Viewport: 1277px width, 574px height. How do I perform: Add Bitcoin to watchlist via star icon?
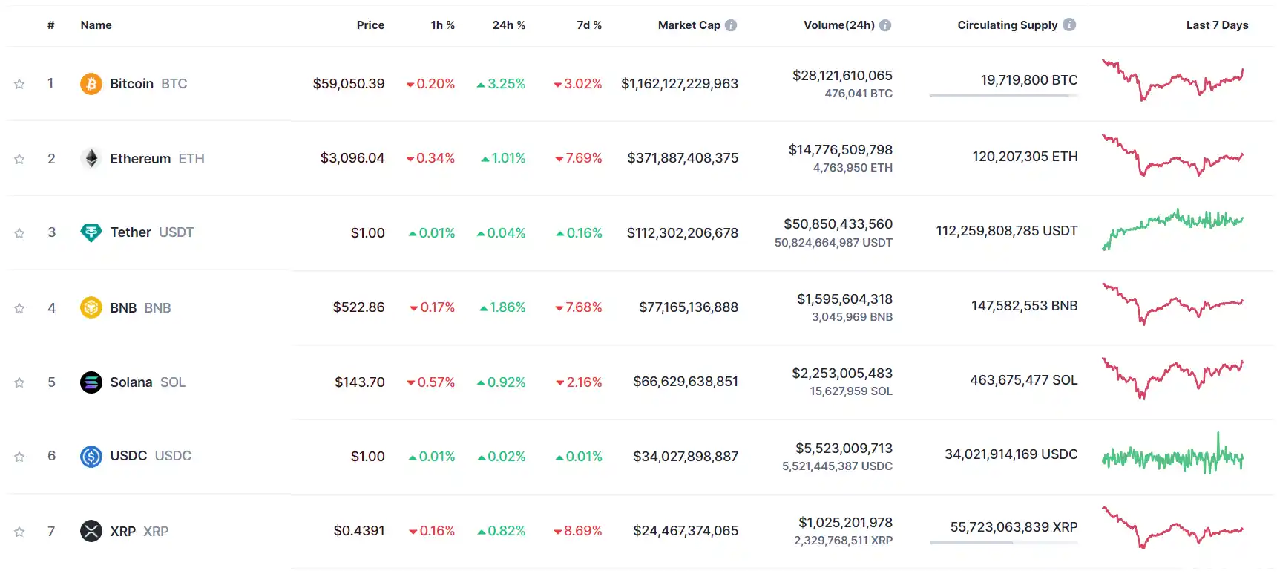tap(19, 84)
